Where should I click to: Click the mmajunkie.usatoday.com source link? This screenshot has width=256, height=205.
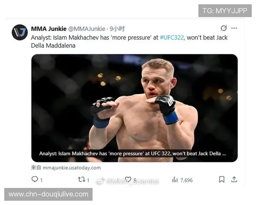(72, 168)
